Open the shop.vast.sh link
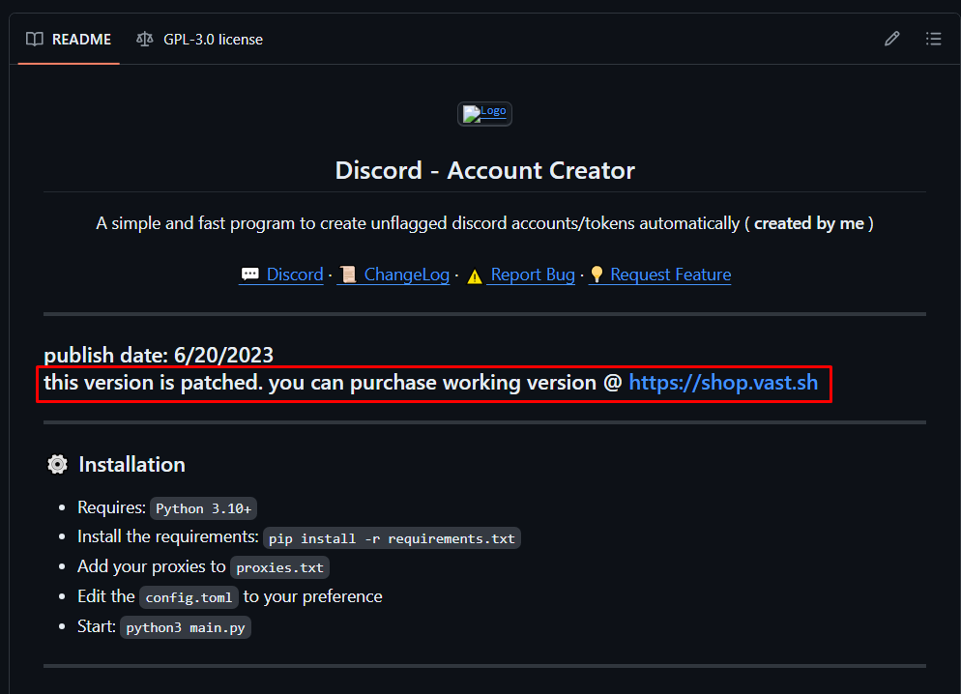The height and width of the screenshot is (694, 961). (x=723, y=383)
